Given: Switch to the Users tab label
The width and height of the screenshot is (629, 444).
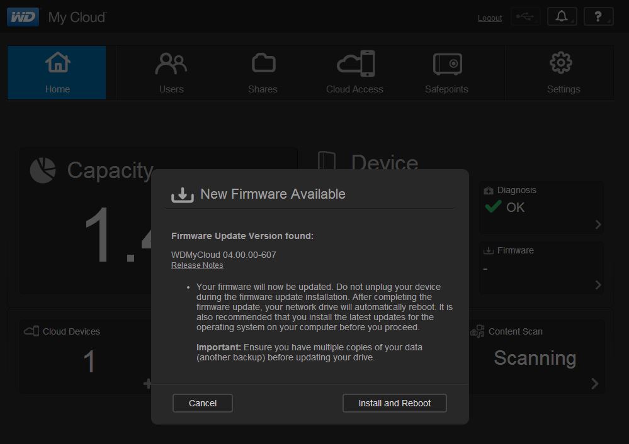Looking at the screenshot, I should (x=171, y=89).
